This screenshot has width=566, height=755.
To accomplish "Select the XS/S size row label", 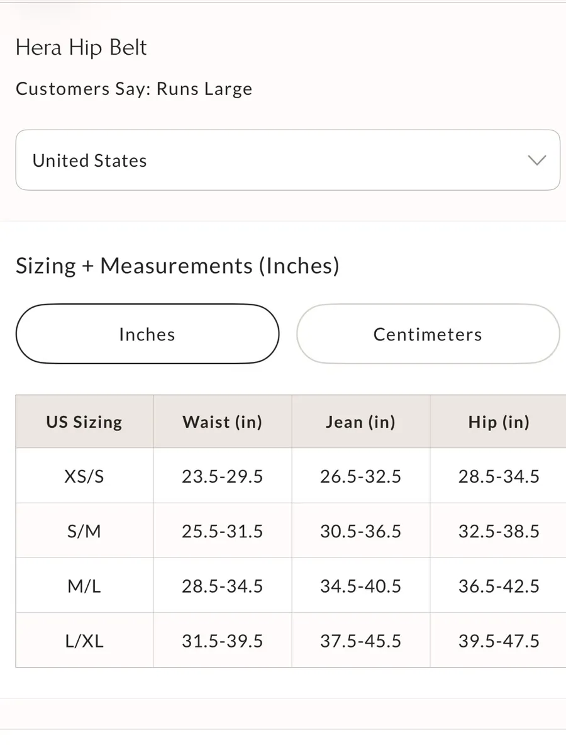I will tap(84, 476).
